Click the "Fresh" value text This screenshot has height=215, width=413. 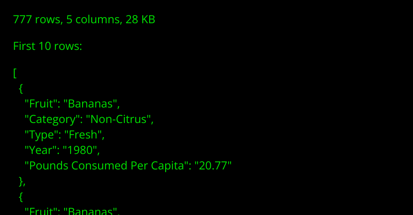(x=84, y=135)
